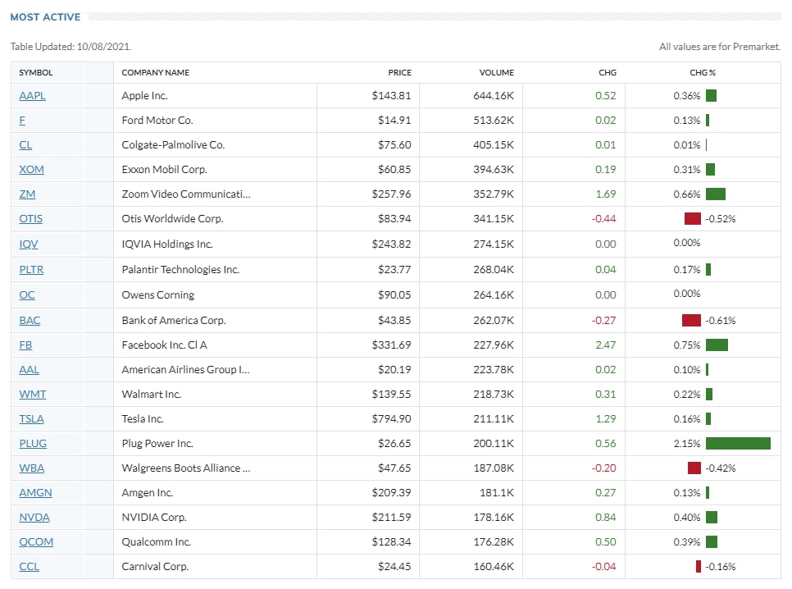The image size is (792, 589).
Task: Click the -0.44 change for Otis
Action: point(604,219)
